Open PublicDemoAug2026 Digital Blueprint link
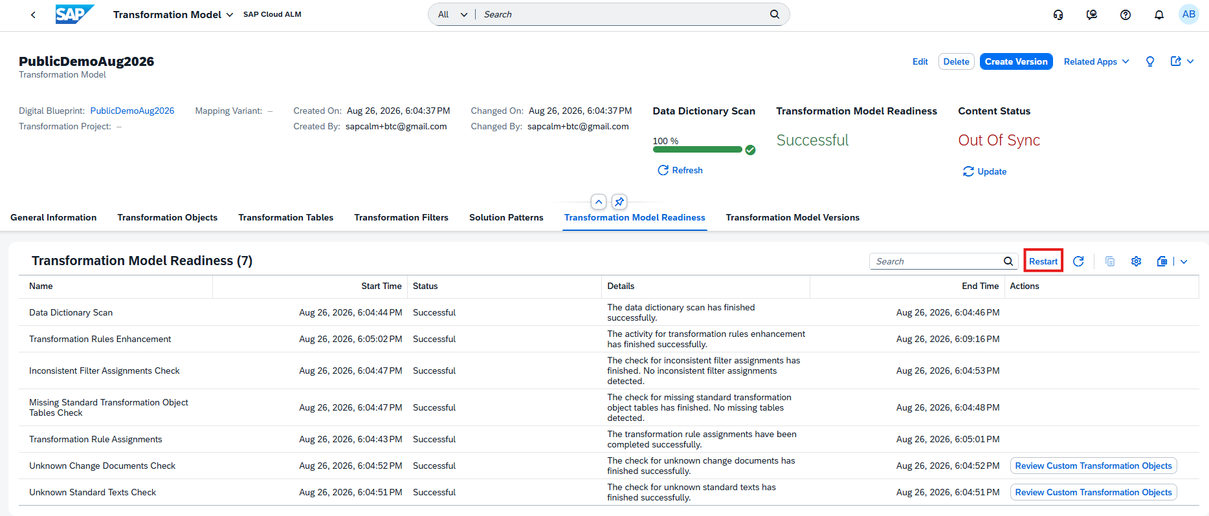Viewport: 1209px width, 516px height. [x=132, y=111]
